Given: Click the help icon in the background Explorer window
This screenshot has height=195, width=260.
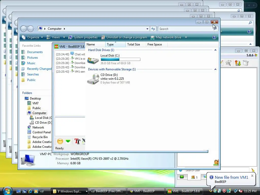Looking at the screenshot, I should (x=249, y=31).
